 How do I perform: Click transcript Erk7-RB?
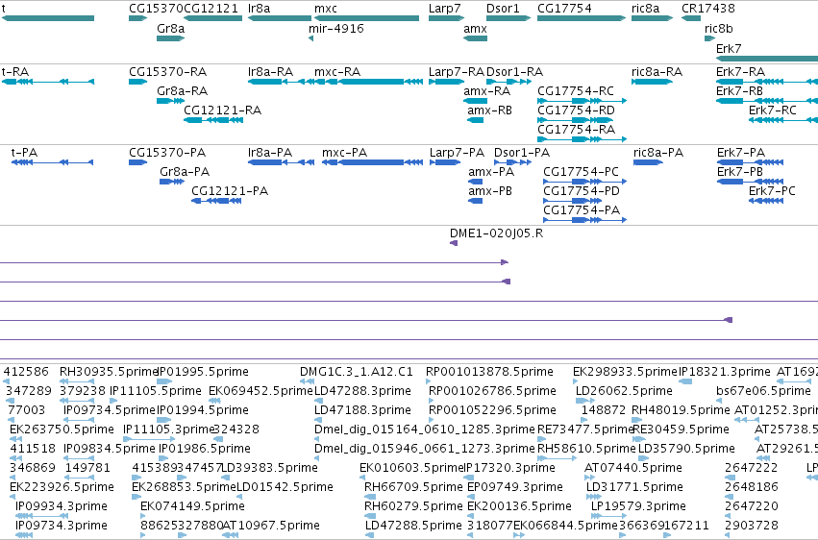767,101
